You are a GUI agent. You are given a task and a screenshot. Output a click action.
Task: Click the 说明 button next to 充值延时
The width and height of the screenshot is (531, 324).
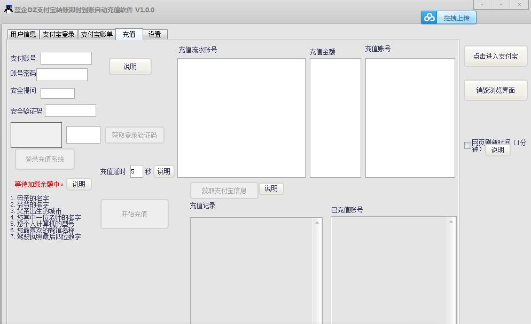click(x=163, y=171)
